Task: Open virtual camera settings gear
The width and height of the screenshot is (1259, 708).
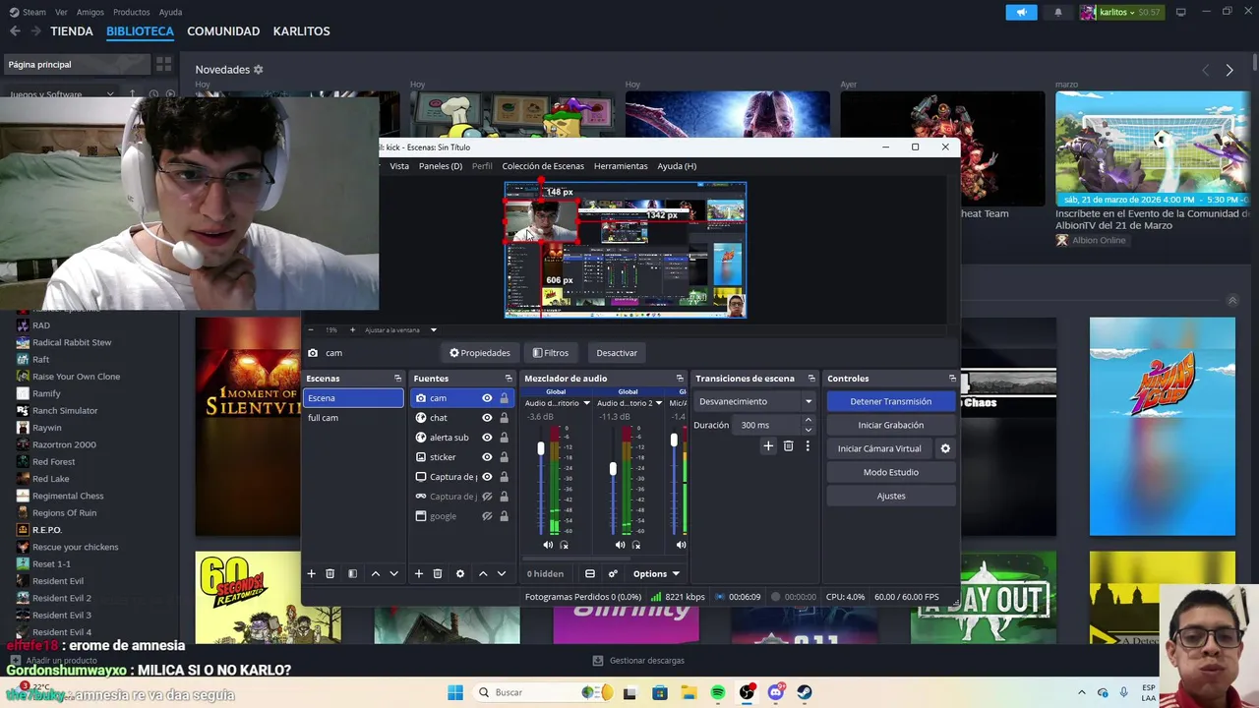Action: tap(945, 448)
